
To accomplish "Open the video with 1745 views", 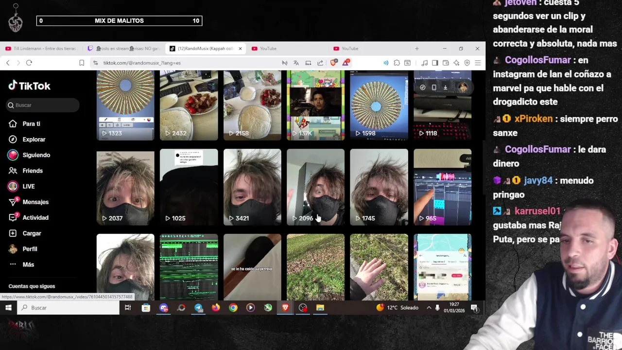I will (x=379, y=187).
